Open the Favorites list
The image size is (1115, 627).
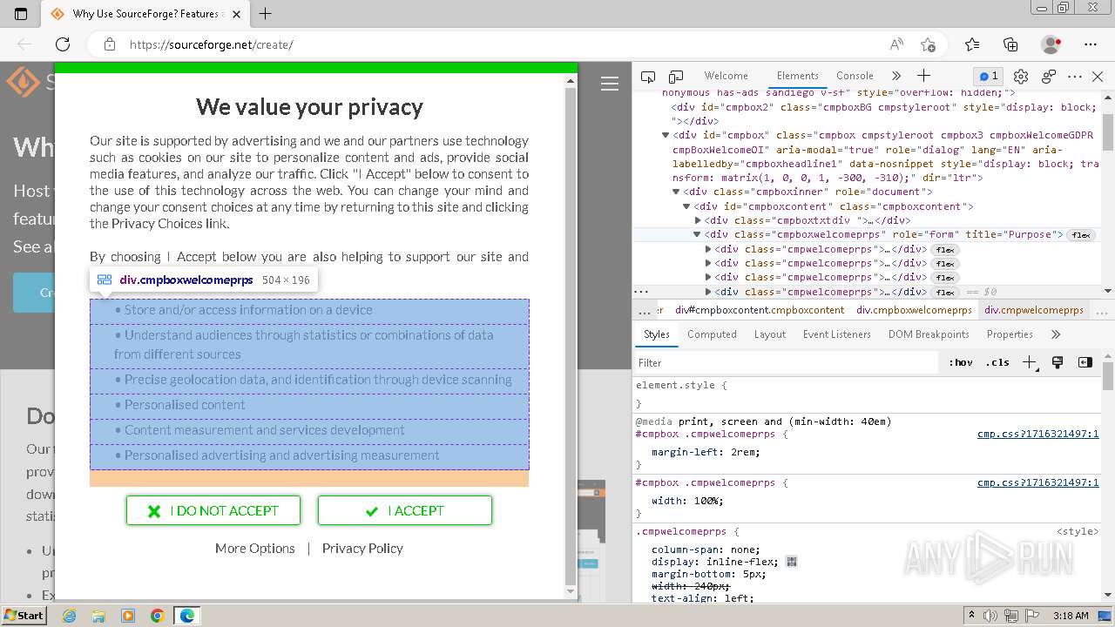click(x=972, y=44)
